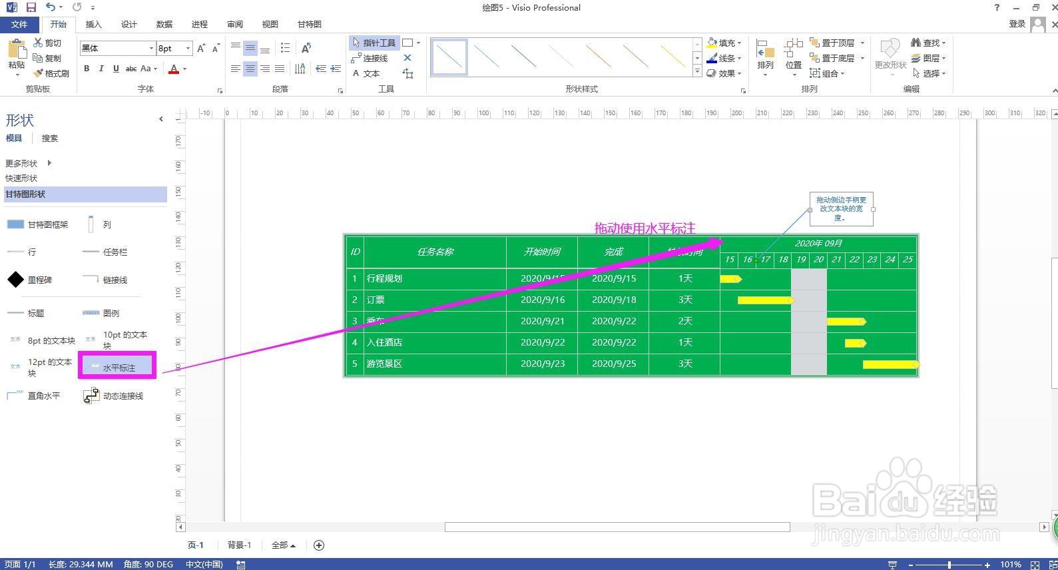The width and height of the screenshot is (1058, 570).
Task: Open the background page tab (背景-1)
Action: 239,545
